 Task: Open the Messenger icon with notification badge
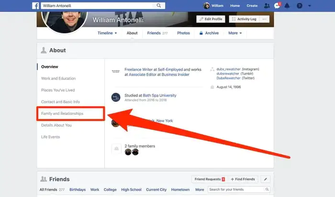coord(277,6)
